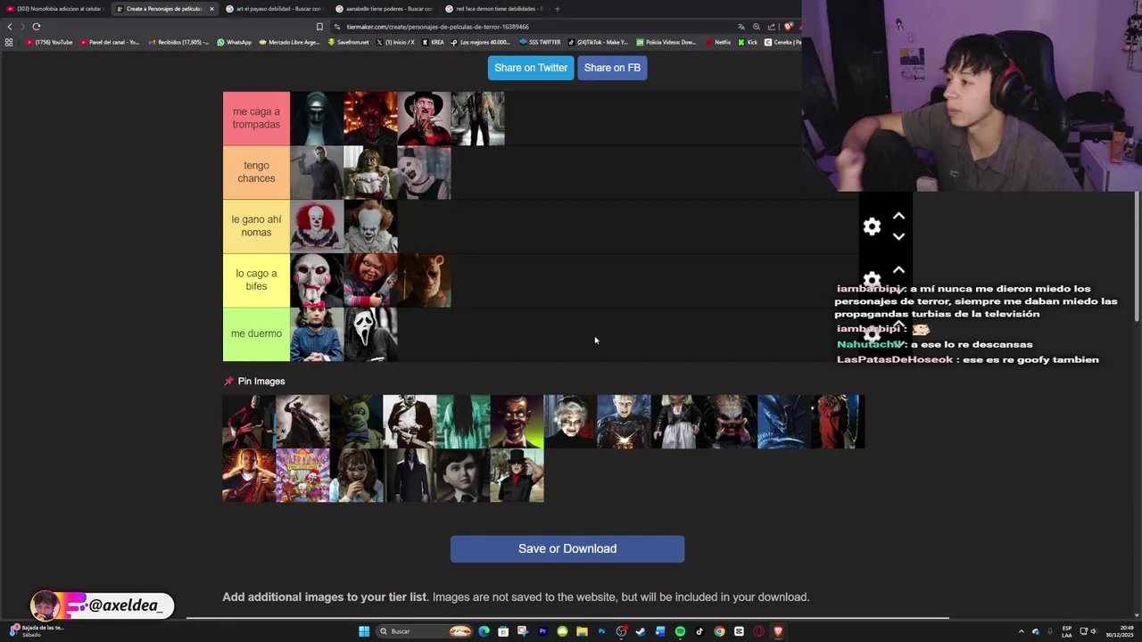The width and height of the screenshot is (1142, 642).
Task: Open the apps grid icon in bookmarks bar
Action: click(9, 42)
